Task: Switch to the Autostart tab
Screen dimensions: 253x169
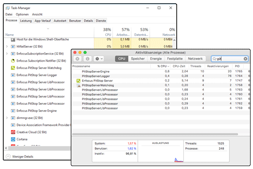Action: click(x=60, y=21)
